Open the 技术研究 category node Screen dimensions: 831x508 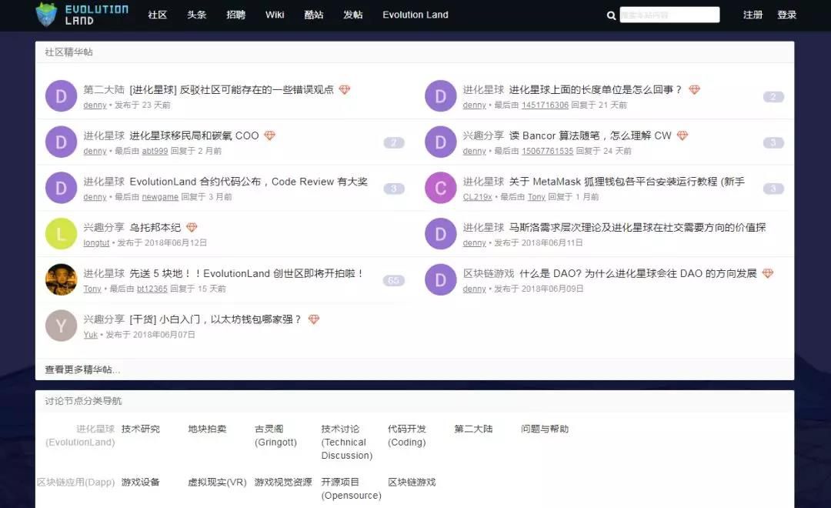coord(141,429)
